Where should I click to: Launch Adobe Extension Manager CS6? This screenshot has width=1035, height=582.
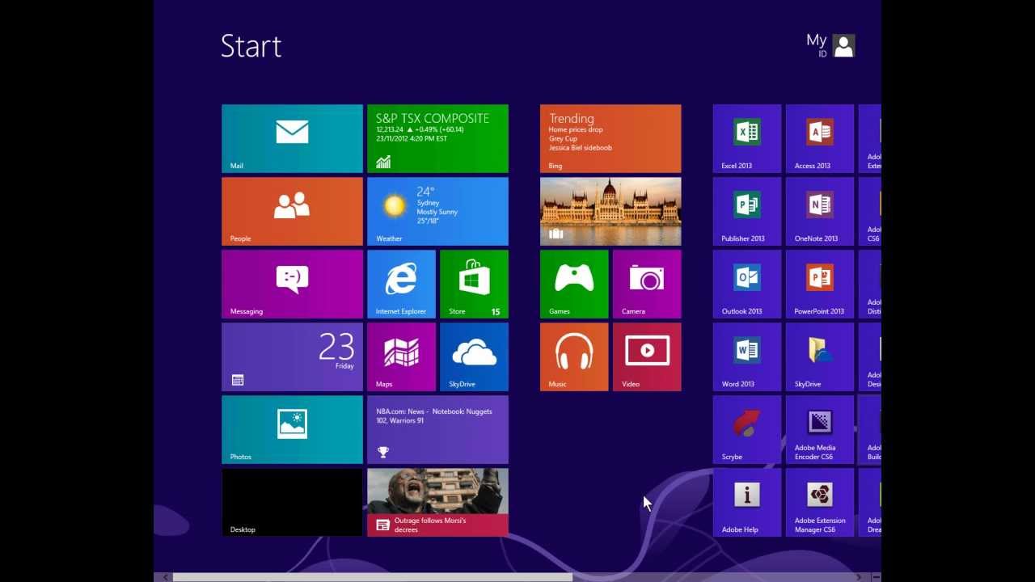click(820, 502)
